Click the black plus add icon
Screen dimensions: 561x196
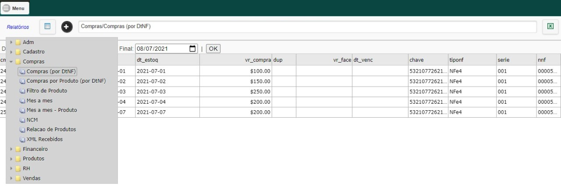click(x=67, y=27)
